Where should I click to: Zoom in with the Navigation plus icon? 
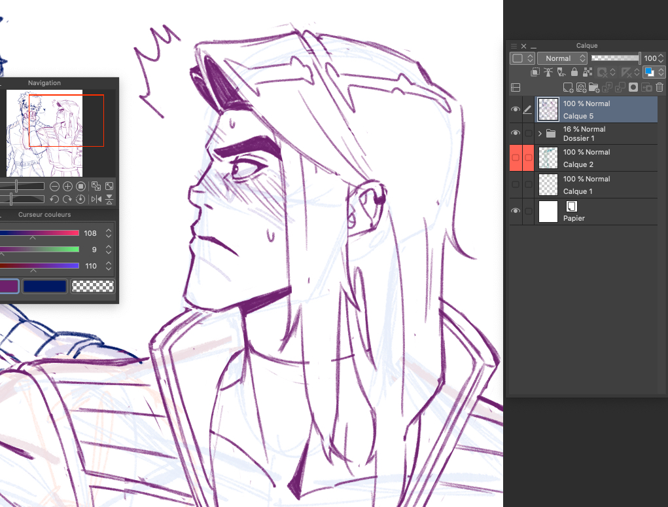(x=67, y=186)
